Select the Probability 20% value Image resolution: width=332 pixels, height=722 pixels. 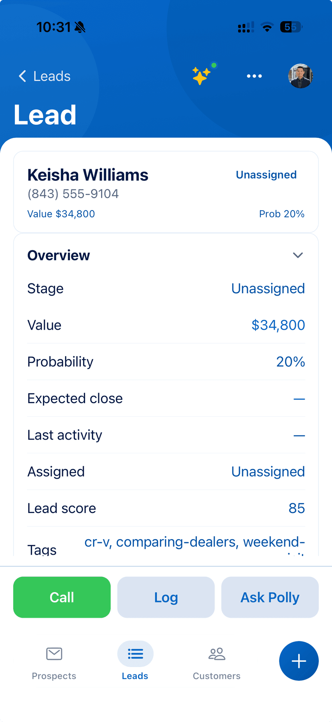[290, 362]
